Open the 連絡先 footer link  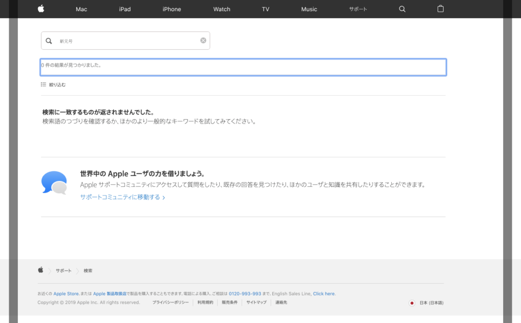(x=281, y=302)
